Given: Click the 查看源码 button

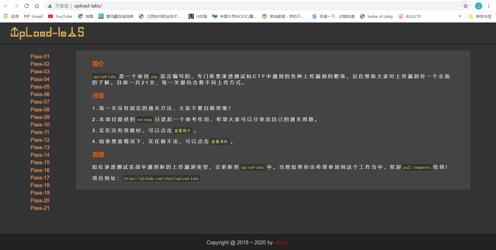Looking at the screenshot, I should [x=219, y=141].
